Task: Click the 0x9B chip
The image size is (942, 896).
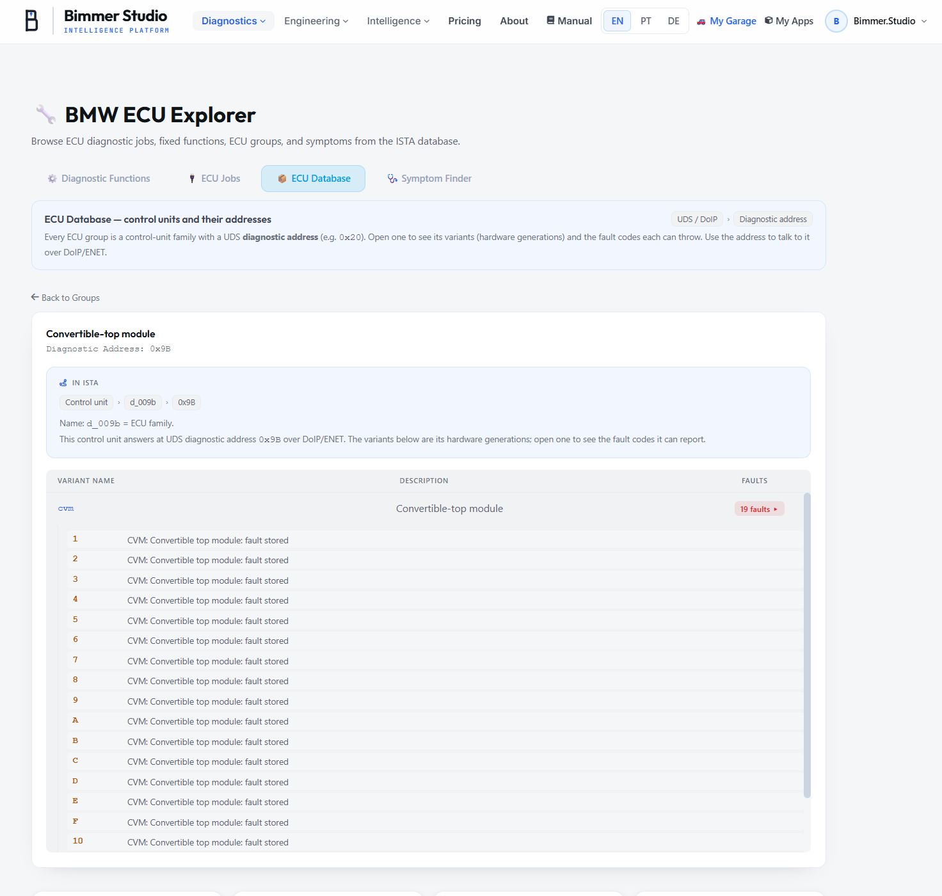Action: point(187,403)
